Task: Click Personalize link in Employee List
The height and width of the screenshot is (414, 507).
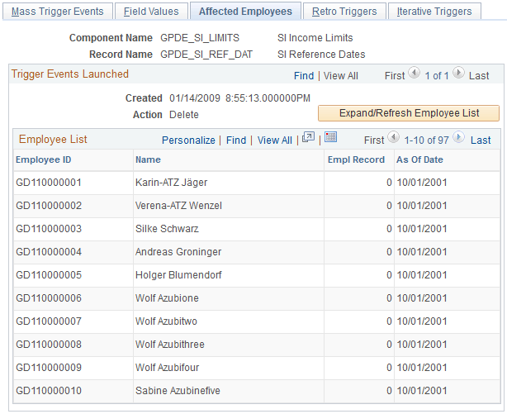Action: pos(188,140)
